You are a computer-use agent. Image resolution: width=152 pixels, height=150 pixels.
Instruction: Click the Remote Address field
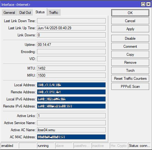71,92
